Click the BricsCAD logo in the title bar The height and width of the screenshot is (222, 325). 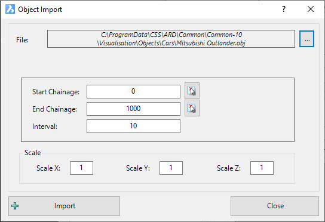(10, 10)
